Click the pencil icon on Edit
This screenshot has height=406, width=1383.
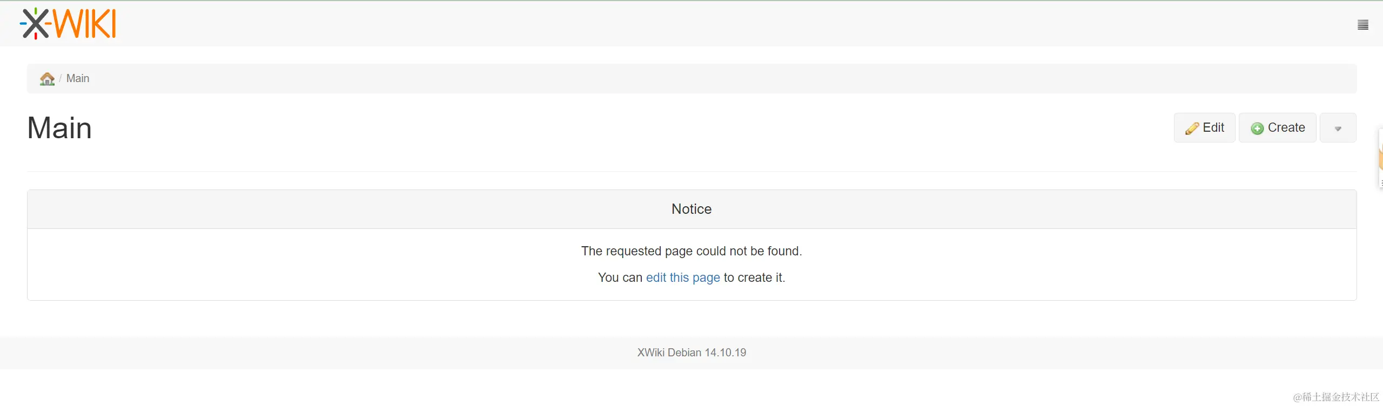(x=1192, y=128)
